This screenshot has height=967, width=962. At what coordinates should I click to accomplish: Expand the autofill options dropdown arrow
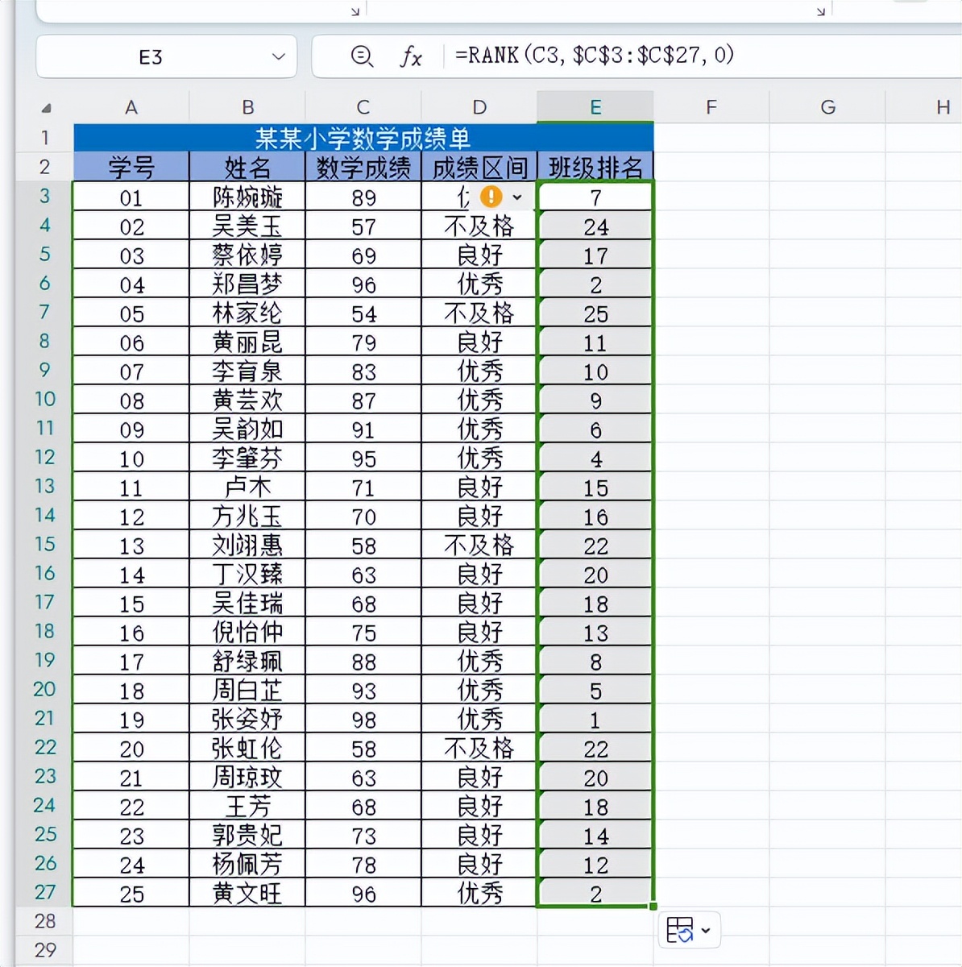(x=706, y=931)
